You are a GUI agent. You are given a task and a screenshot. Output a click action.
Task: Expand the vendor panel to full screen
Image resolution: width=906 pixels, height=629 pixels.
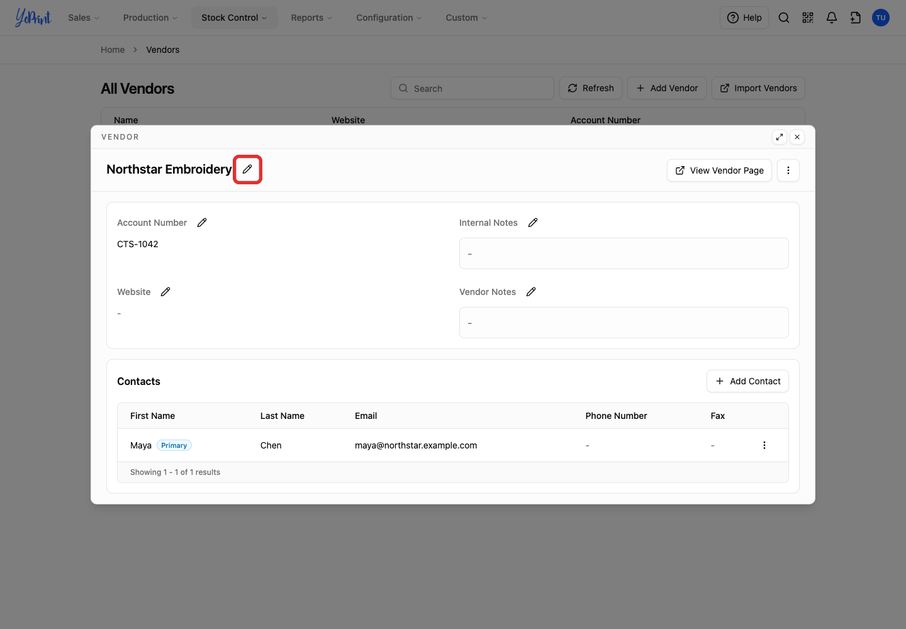coord(780,137)
